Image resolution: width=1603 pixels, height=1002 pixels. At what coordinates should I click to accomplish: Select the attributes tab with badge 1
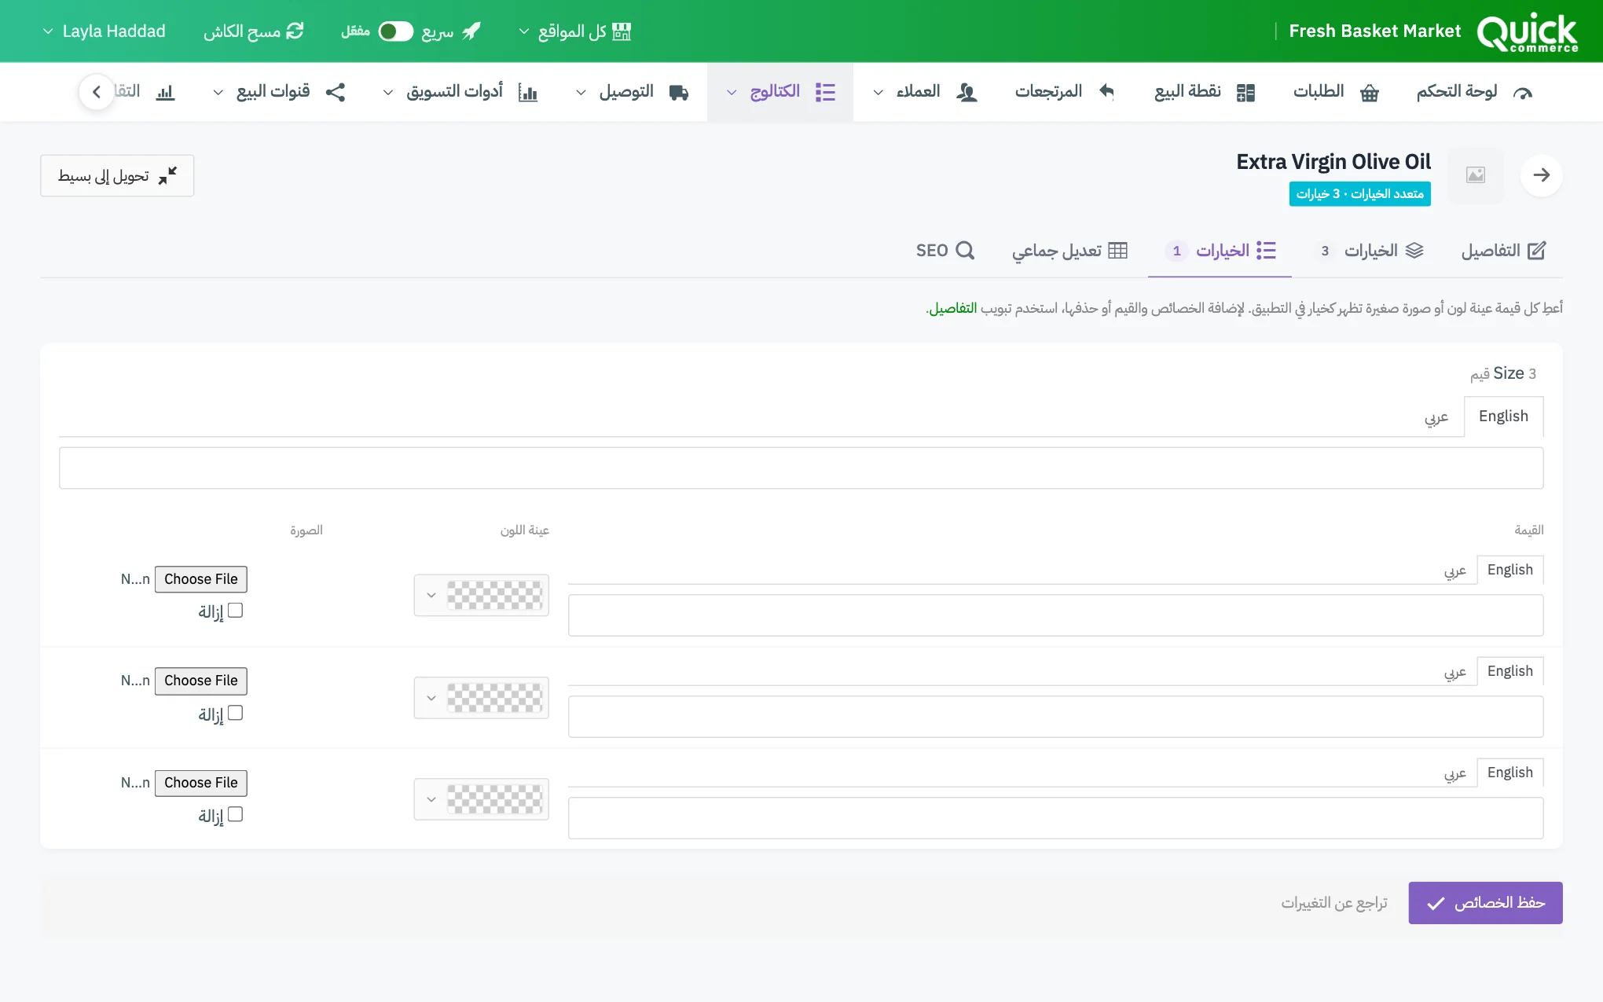(x=1220, y=251)
